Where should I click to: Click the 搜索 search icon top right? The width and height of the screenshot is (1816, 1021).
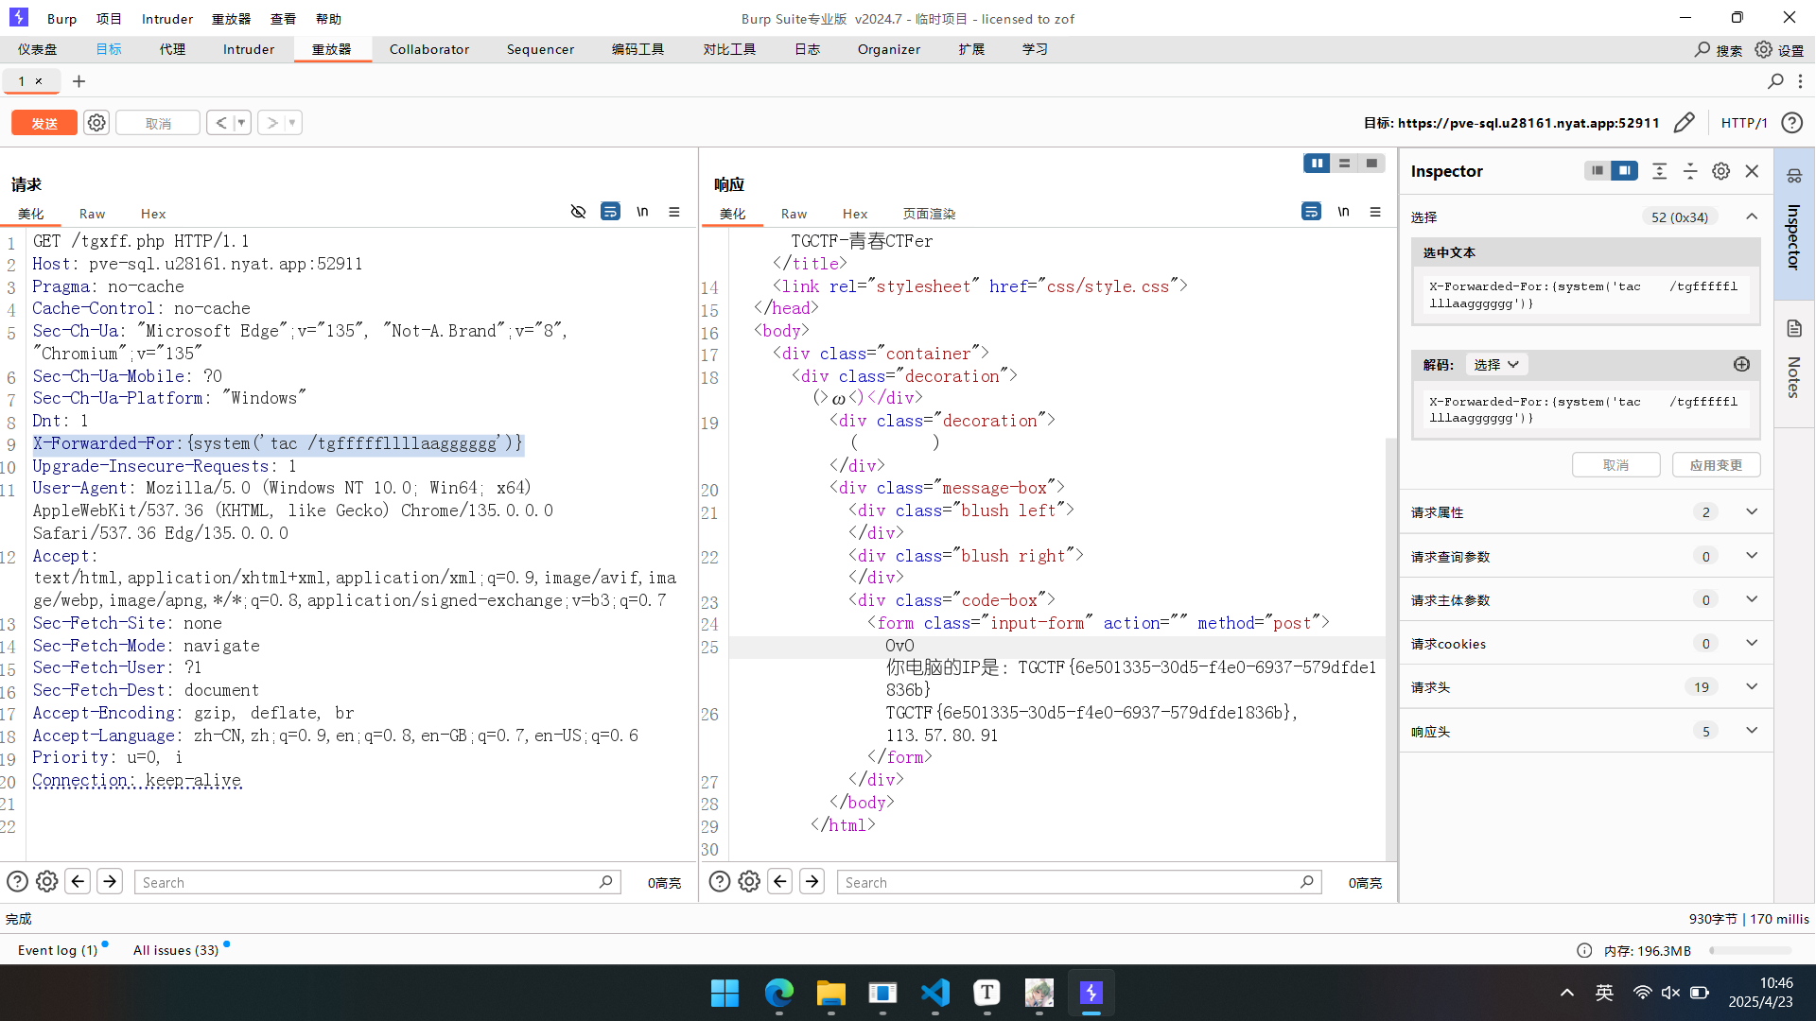click(x=1718, y=49)
